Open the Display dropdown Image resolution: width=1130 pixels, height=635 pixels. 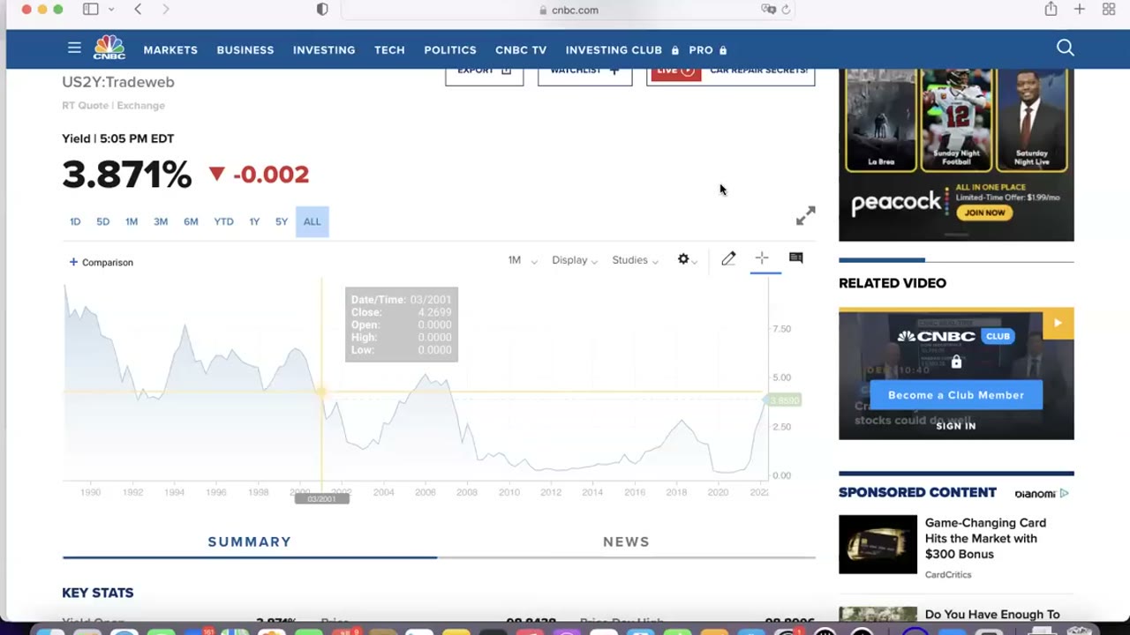click(x=575, y=260)
